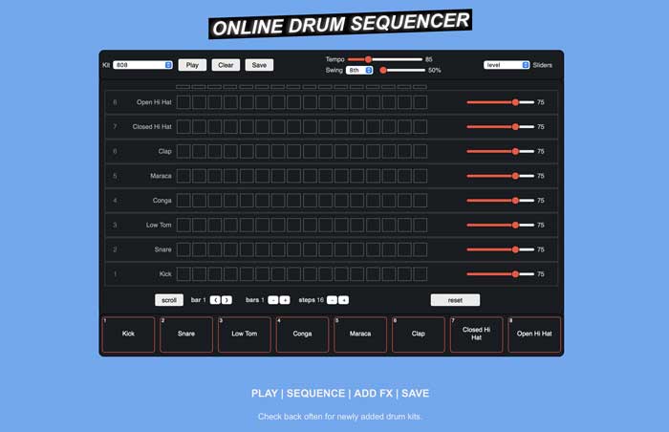The image size is (669, 432).
Task: Hit the Open Hi Hat drum pad
Action: 534,335
